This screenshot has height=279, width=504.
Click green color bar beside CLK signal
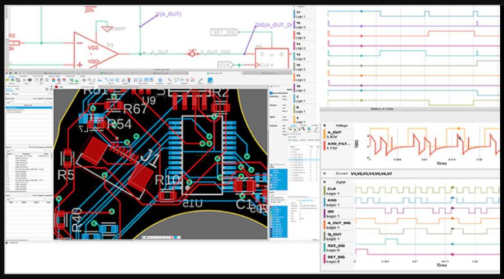[x=325, y=191]
